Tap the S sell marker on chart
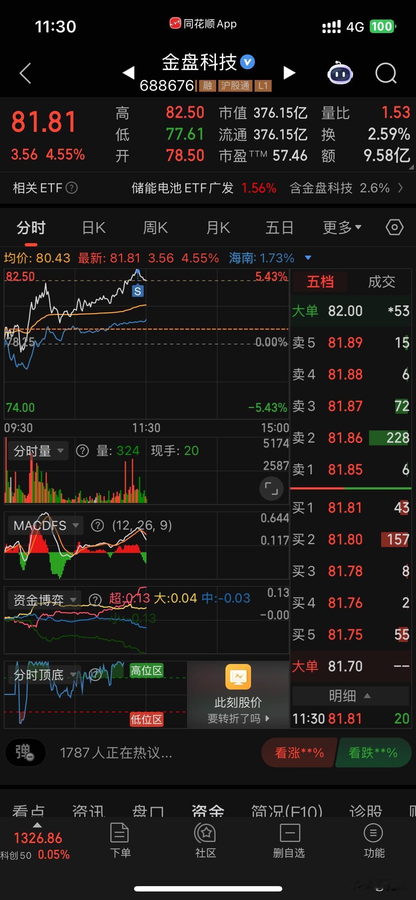The height and width of the screenshot is (900, 416). (138, 291)
